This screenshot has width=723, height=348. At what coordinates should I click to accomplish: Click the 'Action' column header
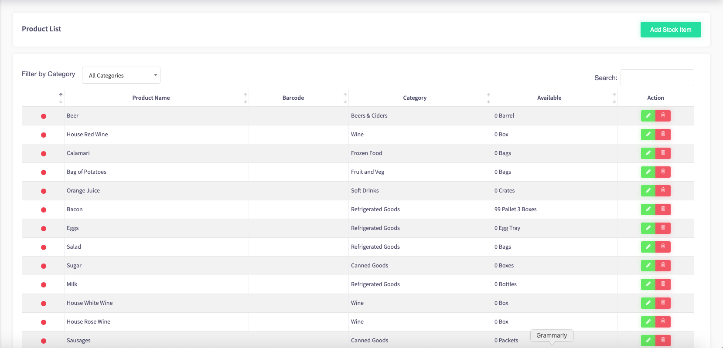(655, 98)
